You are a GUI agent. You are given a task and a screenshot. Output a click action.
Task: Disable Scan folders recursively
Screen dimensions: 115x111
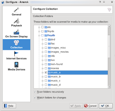pyautogui.click(x=35, y=92)
